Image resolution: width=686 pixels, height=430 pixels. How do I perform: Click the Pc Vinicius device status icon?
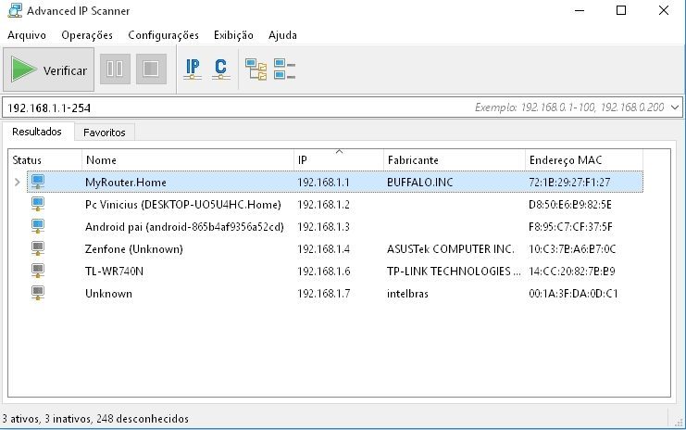38,204
